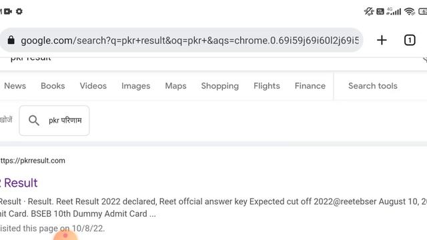Tap the Wi-Fi status icon
427x240 pixels.
(409, 11)
